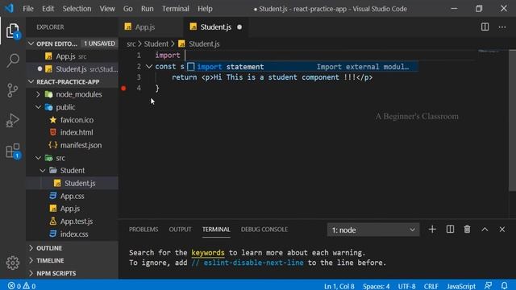Open the Source Control view
The image size is (516, 290).
click(x=13, y=90)
